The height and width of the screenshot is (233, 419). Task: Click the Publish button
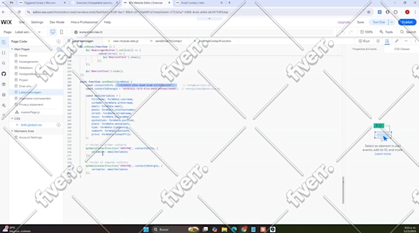tap(407, 22)
